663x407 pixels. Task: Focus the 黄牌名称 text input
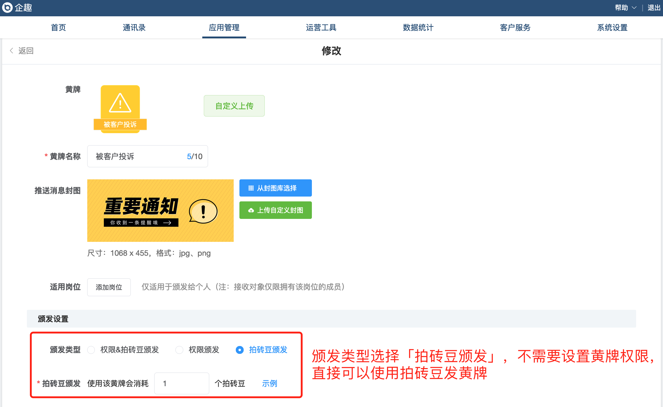point(139,156)
